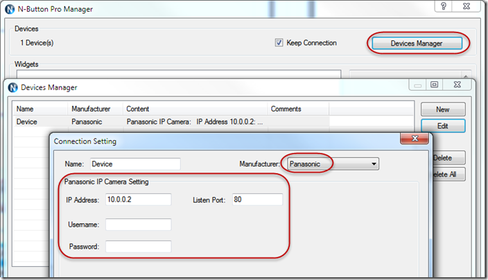Screen dimensions: 488x280
Task: Click the N-Button Pro Manager title bar icon
Action: click(x=10, y=9)
